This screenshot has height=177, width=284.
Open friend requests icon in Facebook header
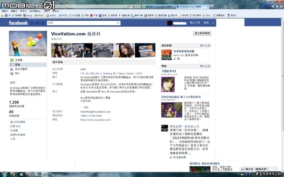(x=32, y=23)
